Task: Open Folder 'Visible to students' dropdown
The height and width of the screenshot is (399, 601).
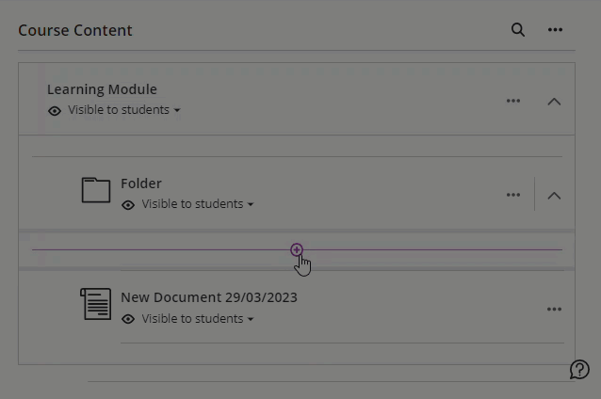Action: point(198,204)
